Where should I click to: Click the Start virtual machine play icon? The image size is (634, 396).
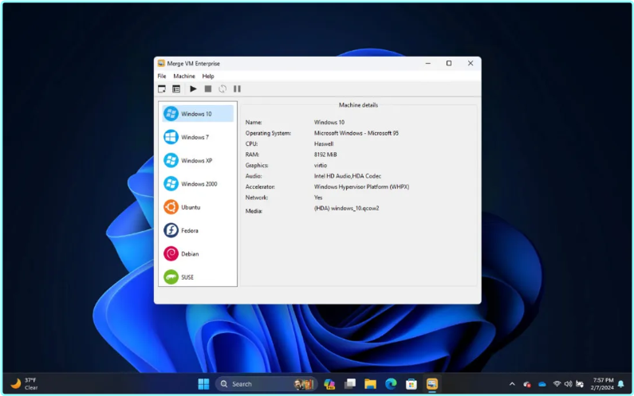click(x=193, y=89)
